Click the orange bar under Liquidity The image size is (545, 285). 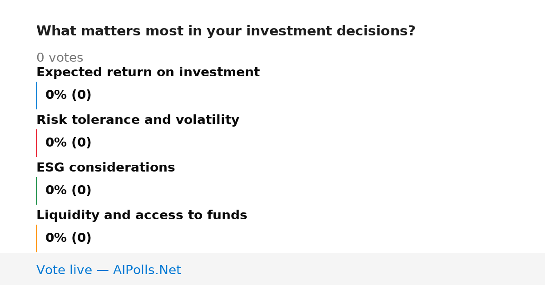(x=36, y=238)
